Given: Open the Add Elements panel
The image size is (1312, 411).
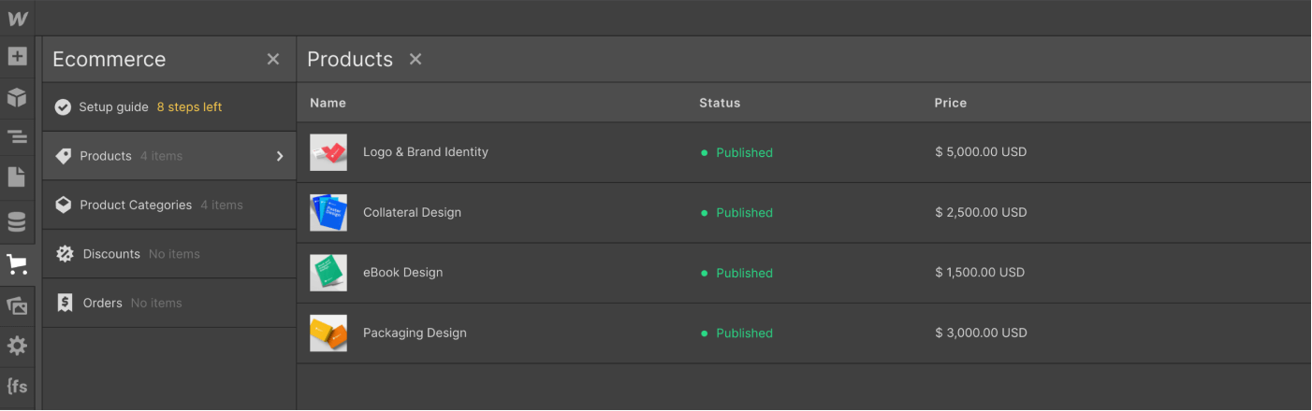Looking at the screenshot, I should (x=17, y=56).
